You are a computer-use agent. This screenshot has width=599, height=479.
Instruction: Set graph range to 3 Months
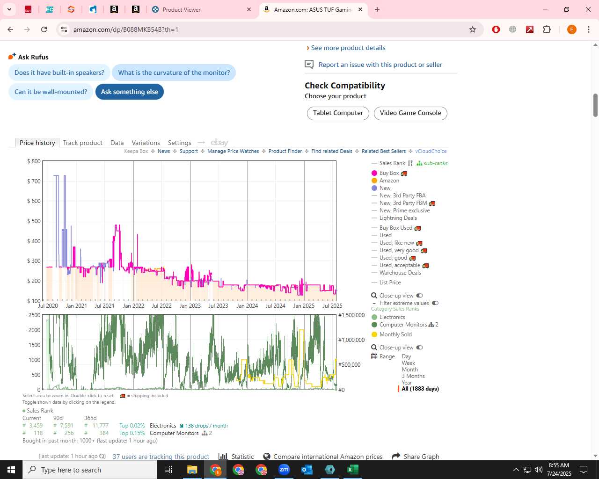413,376
